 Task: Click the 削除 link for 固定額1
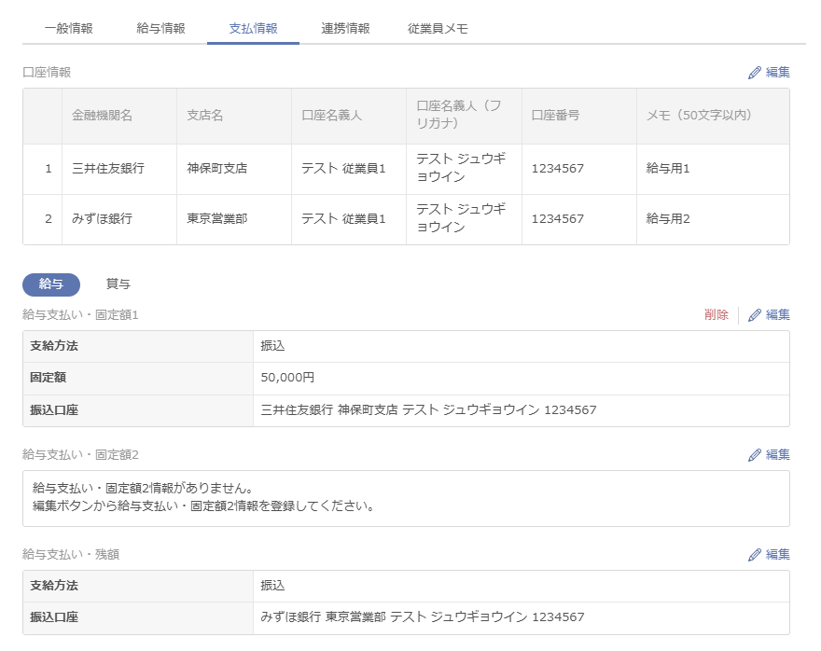[717, 315]
